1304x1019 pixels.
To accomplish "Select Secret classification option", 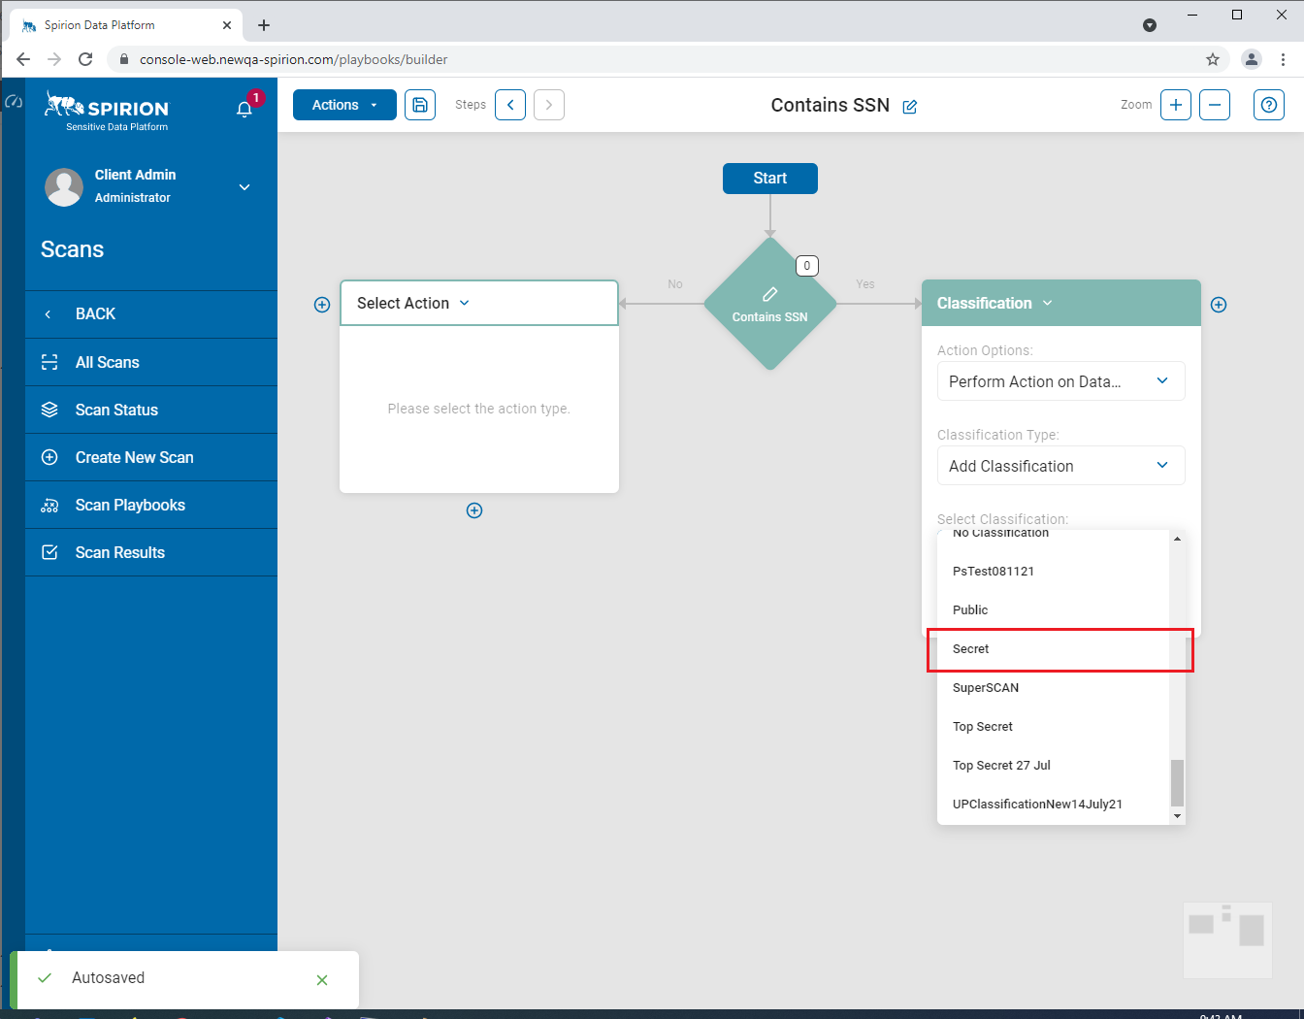I will [1054, 648].
